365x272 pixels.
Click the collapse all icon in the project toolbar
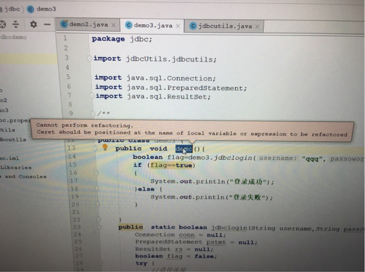coord(16,24)
